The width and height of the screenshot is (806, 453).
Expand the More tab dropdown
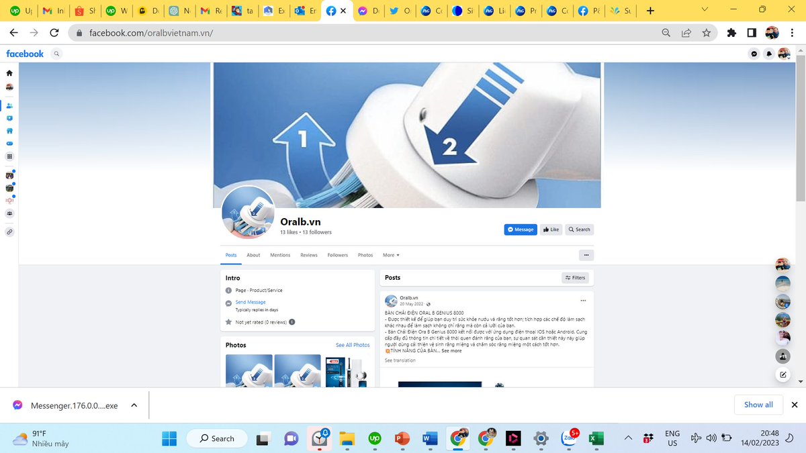[391, 255]
